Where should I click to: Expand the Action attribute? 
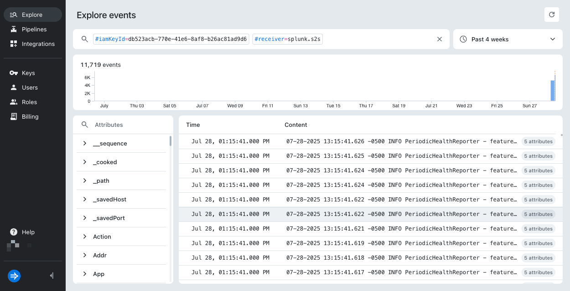coord(85,236)
